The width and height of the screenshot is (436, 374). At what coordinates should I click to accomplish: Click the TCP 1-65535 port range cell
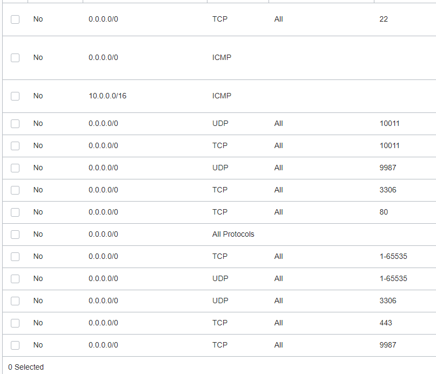pos(393,256)
